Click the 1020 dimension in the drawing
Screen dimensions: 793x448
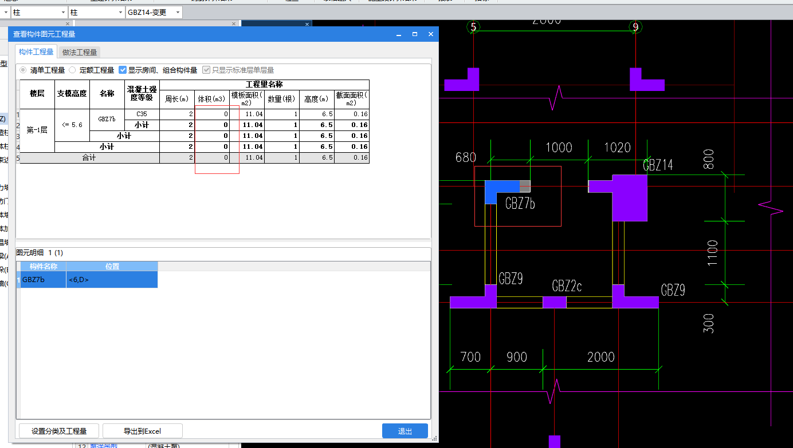pyautogui.click(x=617, y=148)
